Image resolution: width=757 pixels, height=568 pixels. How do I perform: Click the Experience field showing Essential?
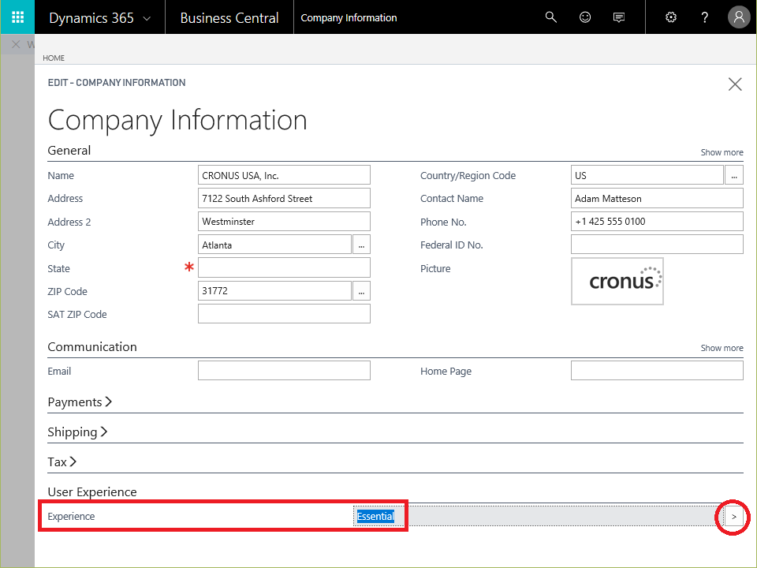539,516
